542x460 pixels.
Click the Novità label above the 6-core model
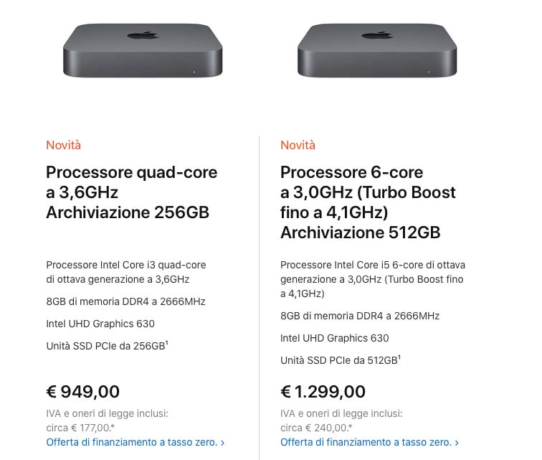[298, 145]
